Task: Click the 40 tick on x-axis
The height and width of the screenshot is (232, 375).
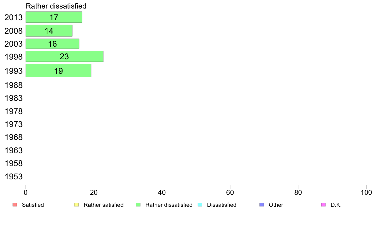Action: [162, 192]
